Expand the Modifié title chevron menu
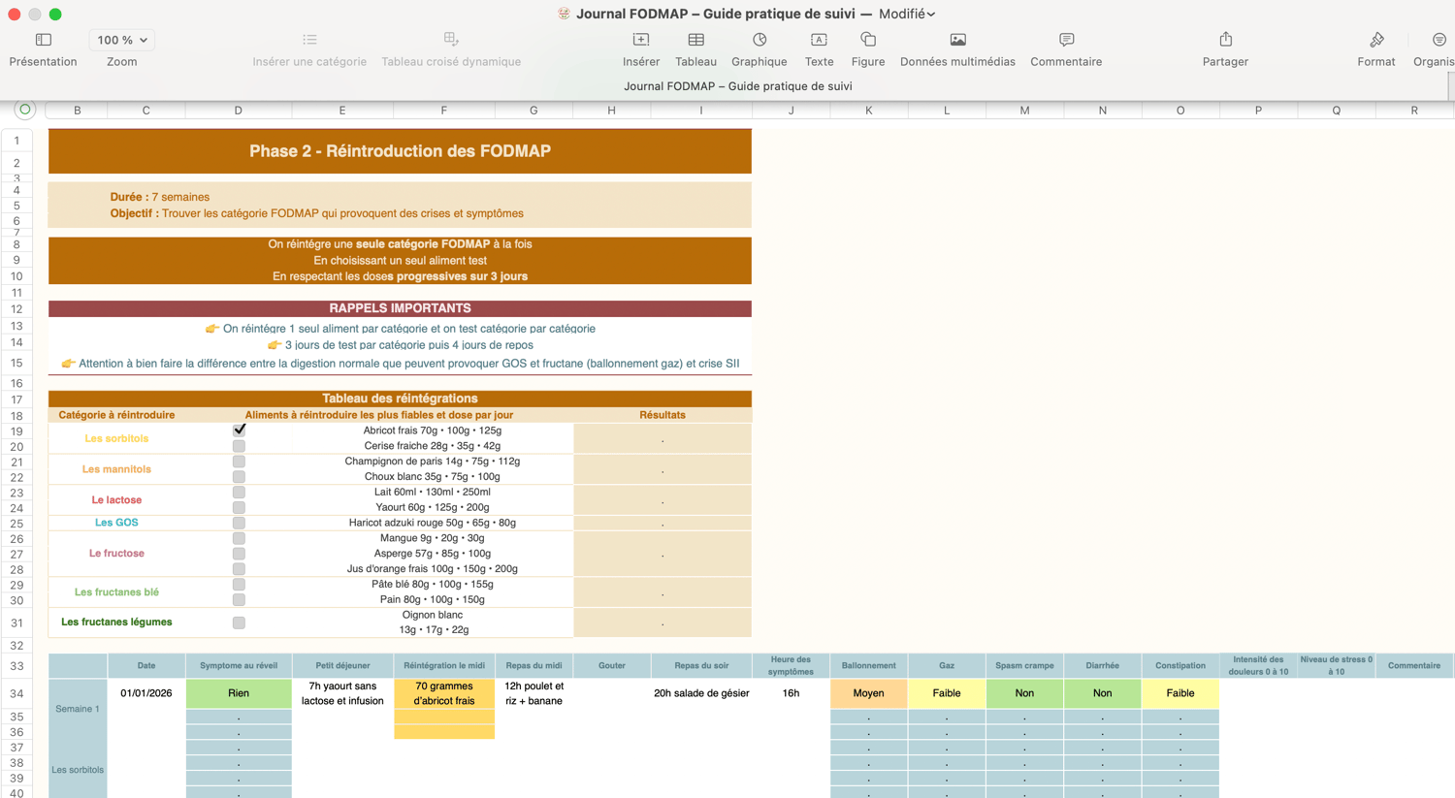 (x=931, y=15)
